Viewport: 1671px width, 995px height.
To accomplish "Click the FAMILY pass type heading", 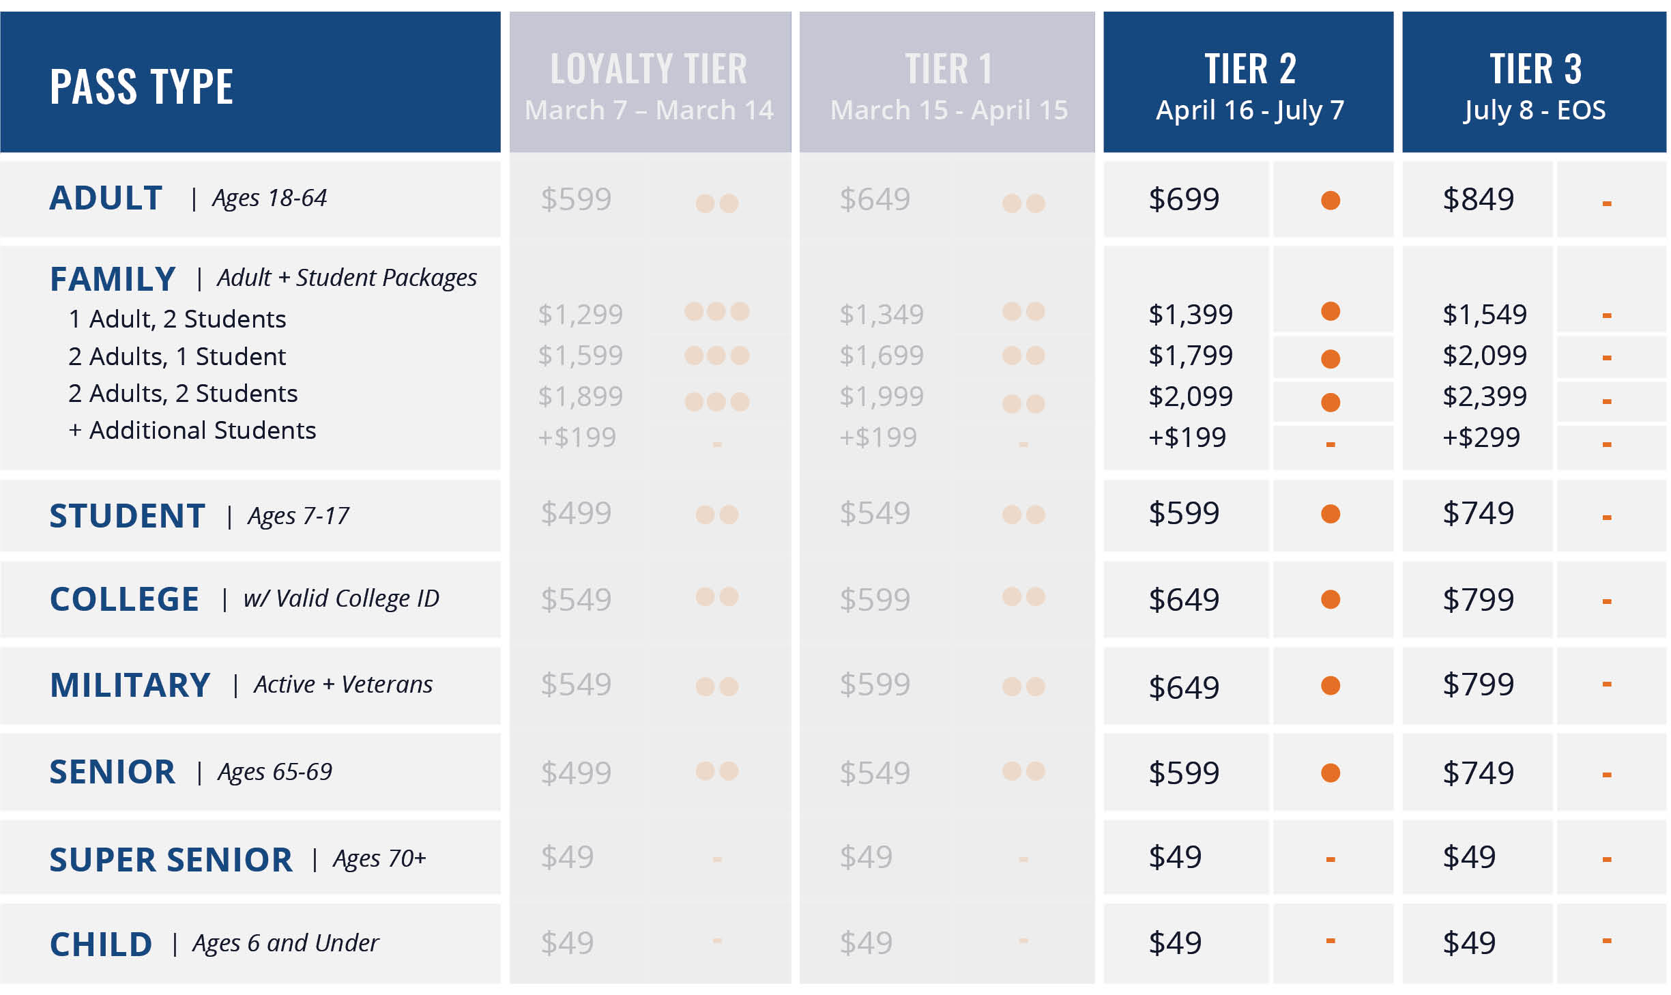I will (x=113, y=279).
